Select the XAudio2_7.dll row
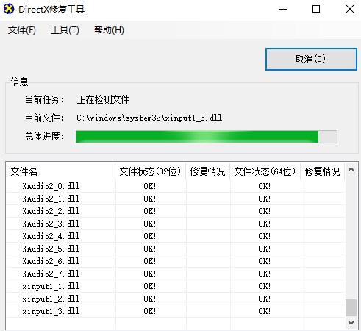361x331 pixels. (x=176, y=274)
